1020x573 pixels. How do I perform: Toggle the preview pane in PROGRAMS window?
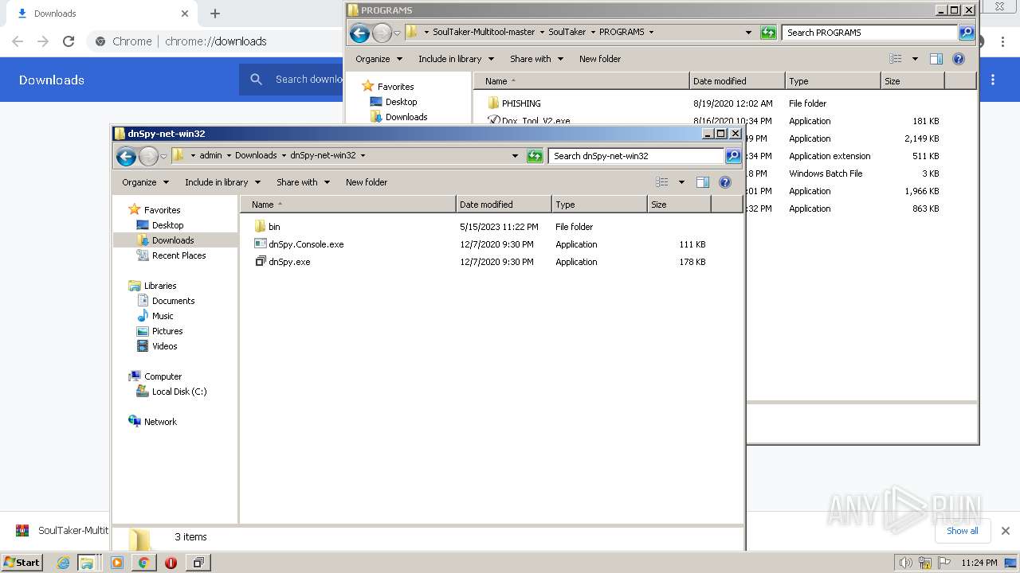tap(936, 59)
